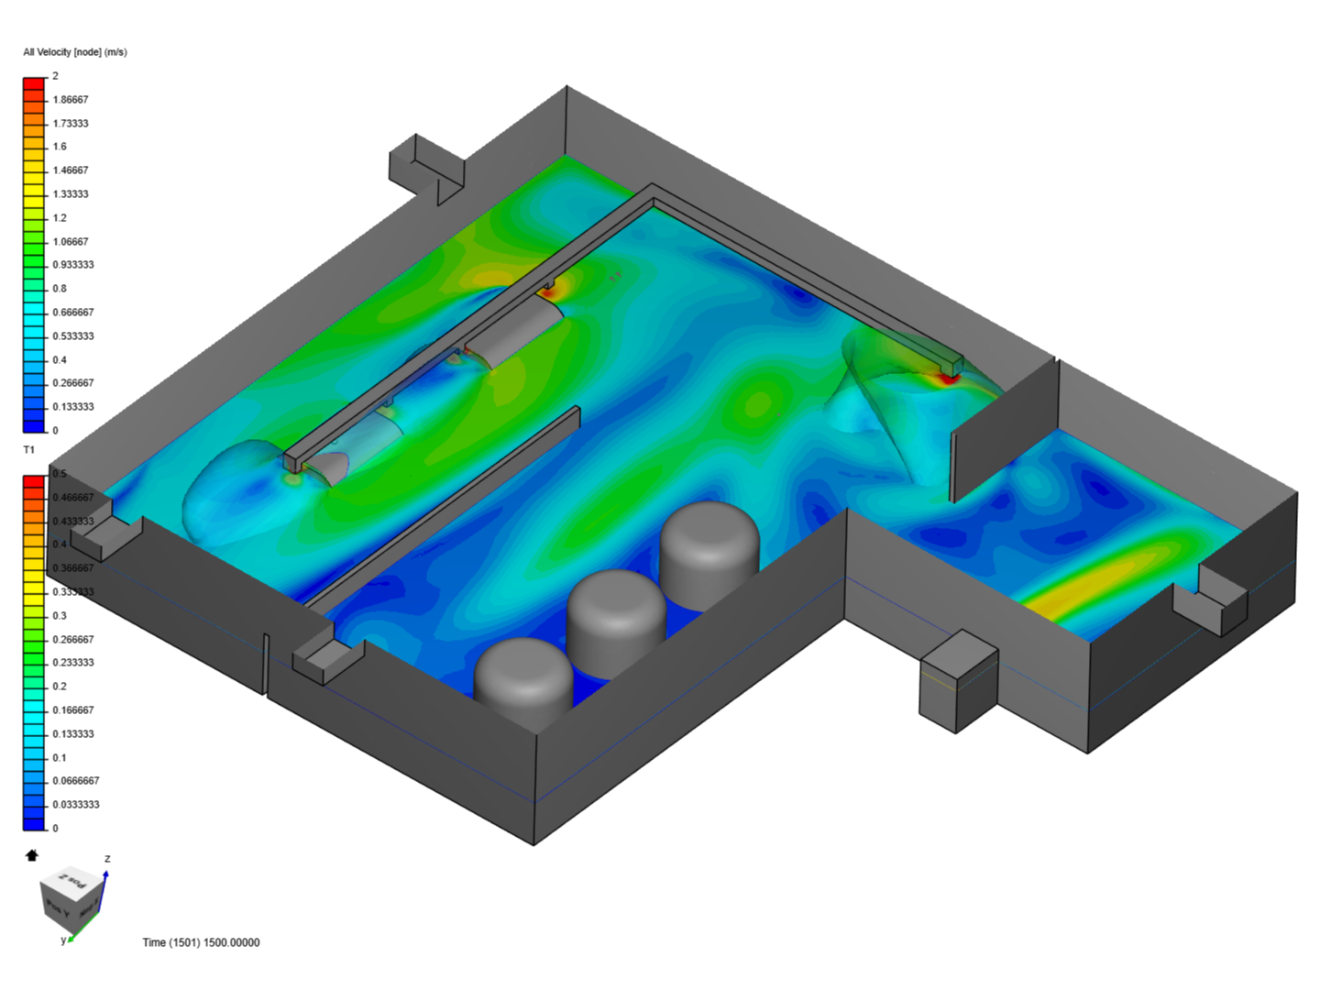1320x990 pixels.
Task: Click the 1.6 legend value
Action: [60, 147]
